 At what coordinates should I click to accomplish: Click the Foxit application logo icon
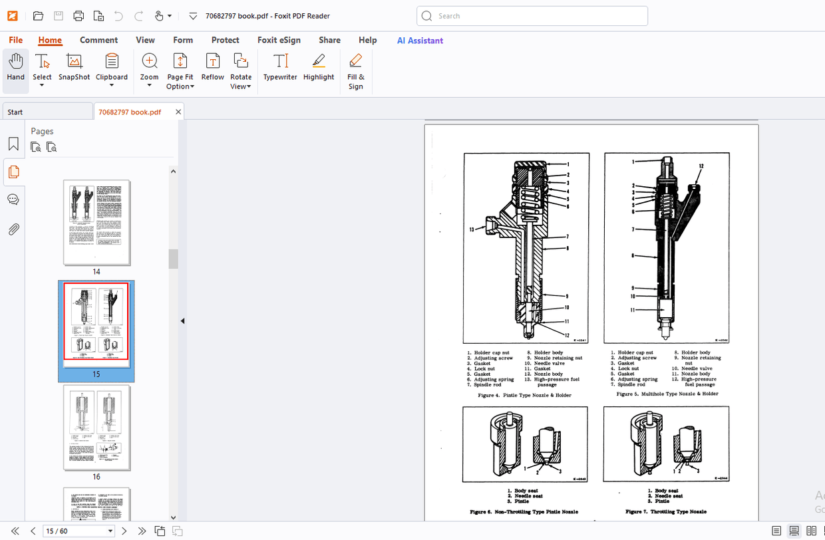pos(12,16)
